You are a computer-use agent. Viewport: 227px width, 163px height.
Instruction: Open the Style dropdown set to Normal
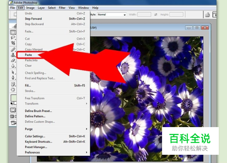pyautogui.click(x=112, y=14)
